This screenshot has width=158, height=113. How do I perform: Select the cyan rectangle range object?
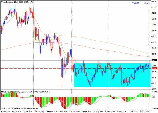[112, 75]
